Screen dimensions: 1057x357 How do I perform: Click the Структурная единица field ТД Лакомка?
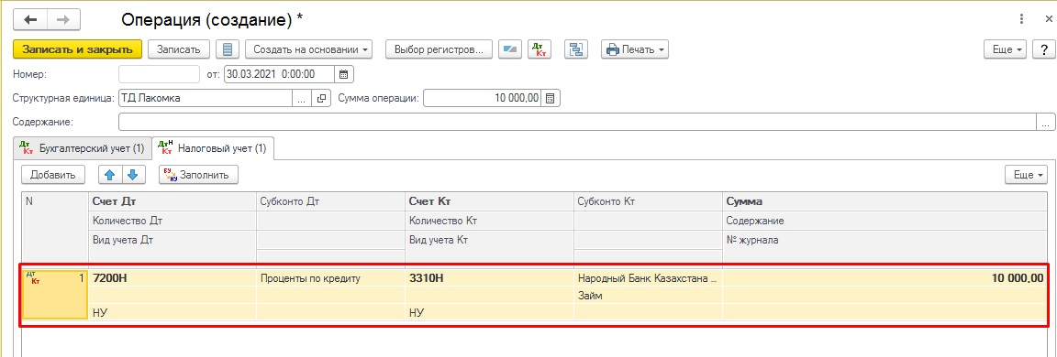[206, 98]
